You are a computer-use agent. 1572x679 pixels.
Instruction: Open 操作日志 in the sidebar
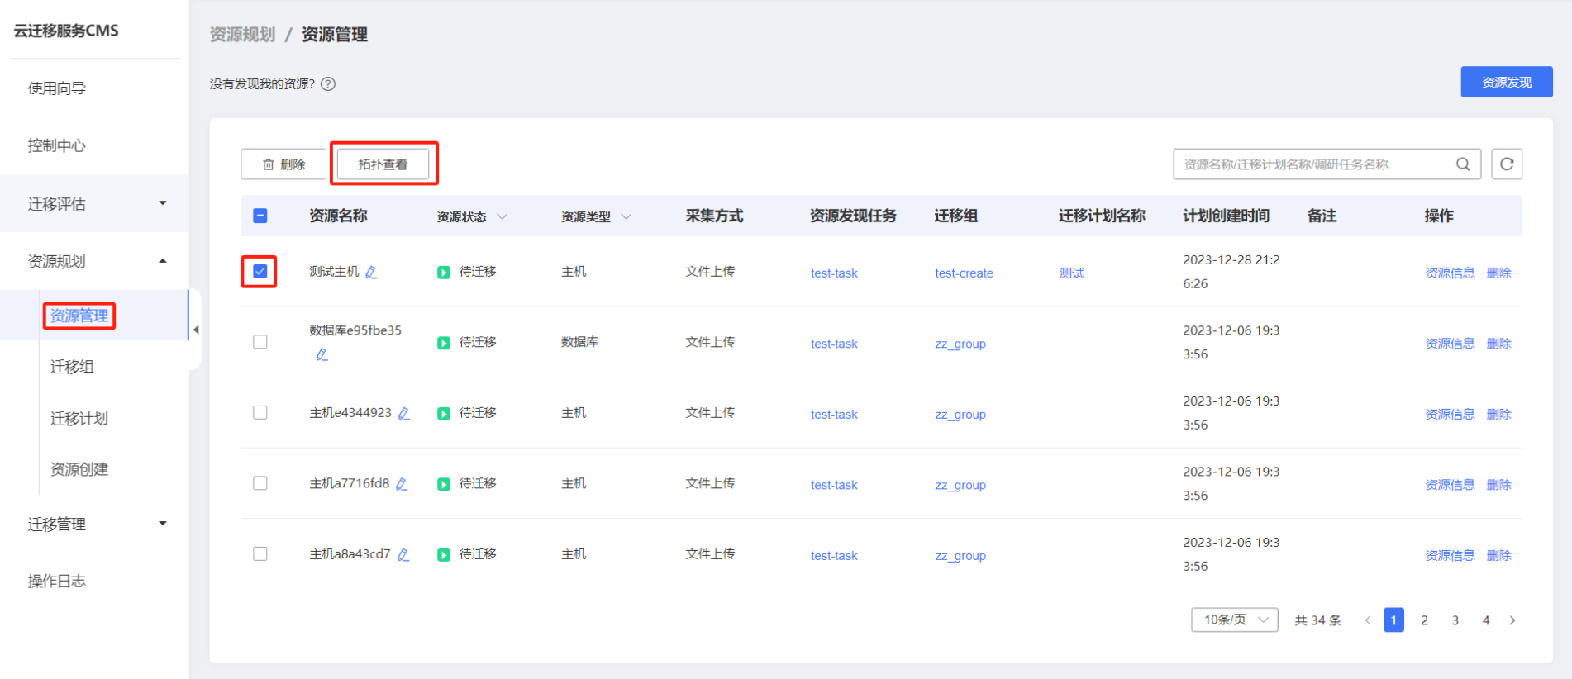point(57,581)
